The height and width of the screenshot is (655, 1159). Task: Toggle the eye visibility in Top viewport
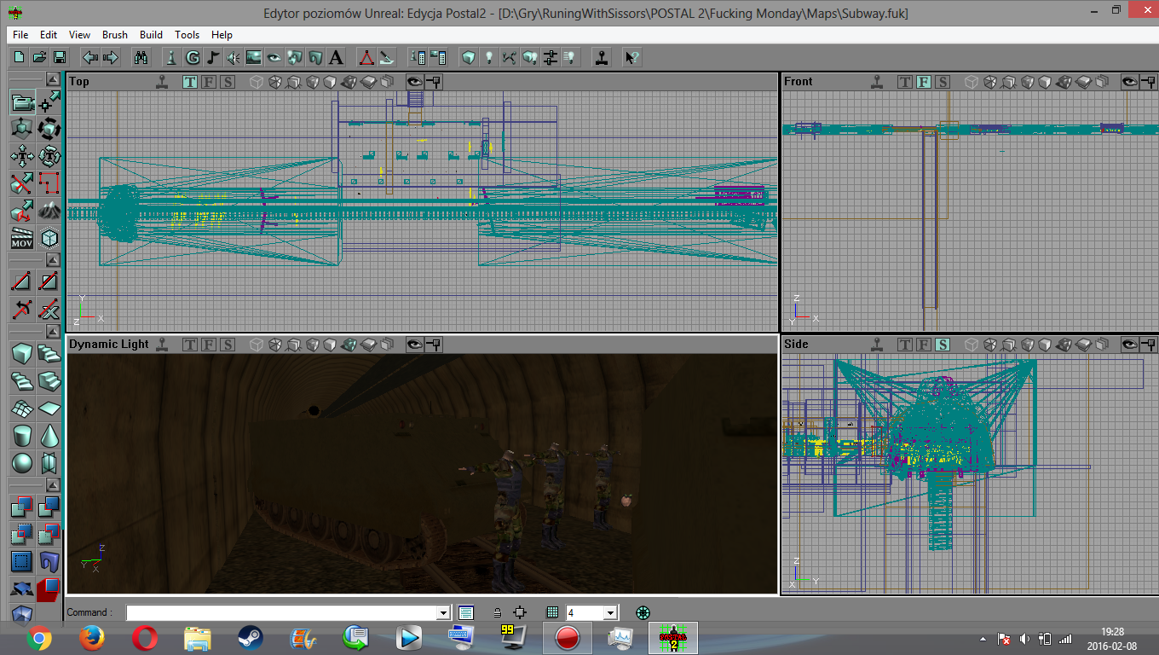414,82
